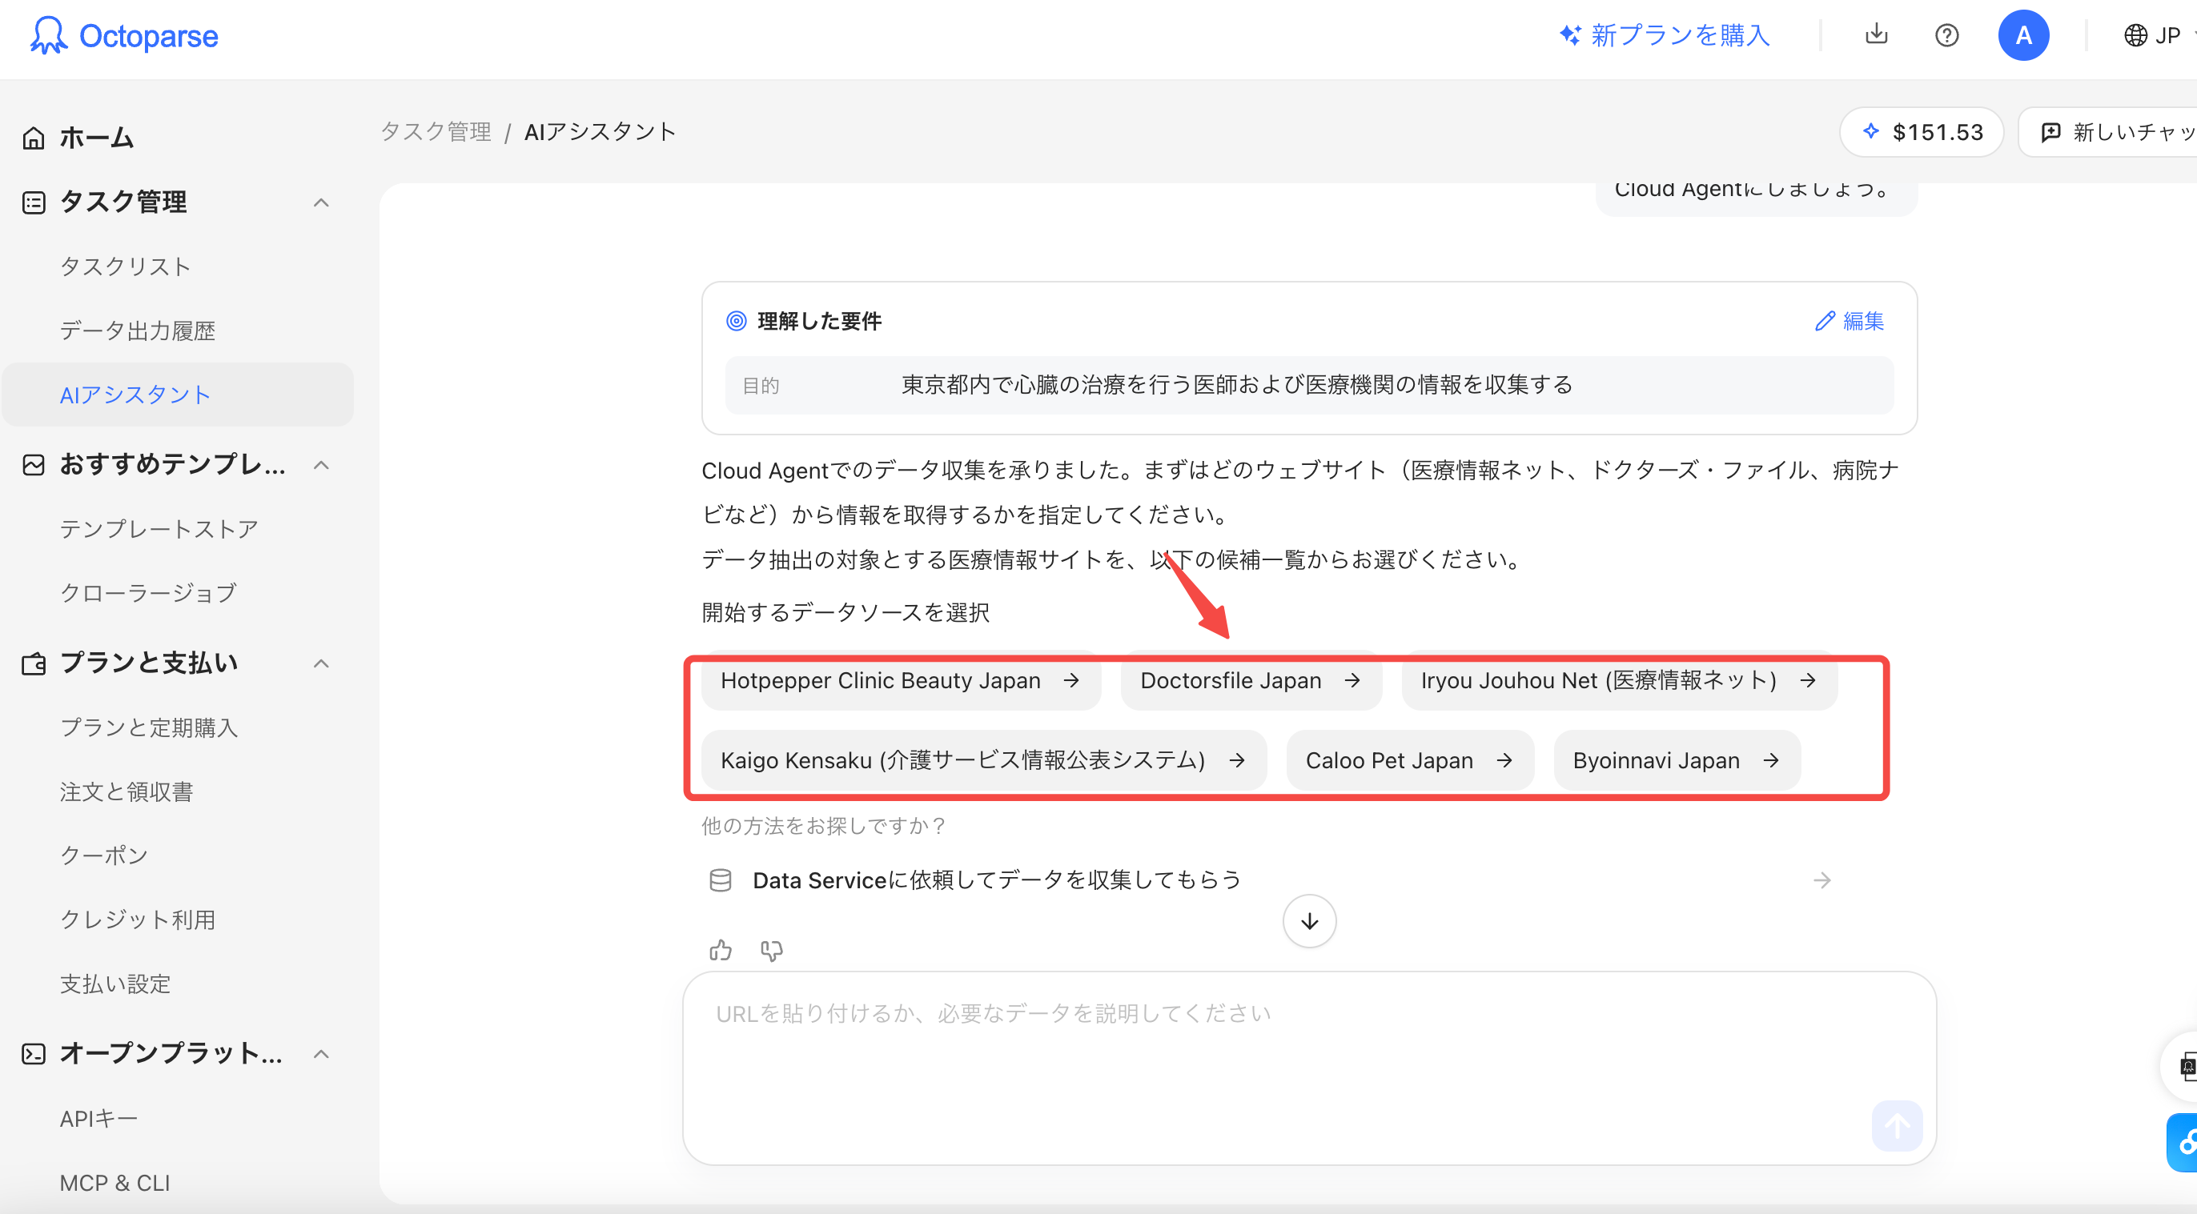
Task: Collapse the プランと支払い section chevron
Action: (x=322, y=663)
